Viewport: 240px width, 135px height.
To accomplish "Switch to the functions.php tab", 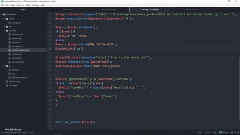I will 191,9.
